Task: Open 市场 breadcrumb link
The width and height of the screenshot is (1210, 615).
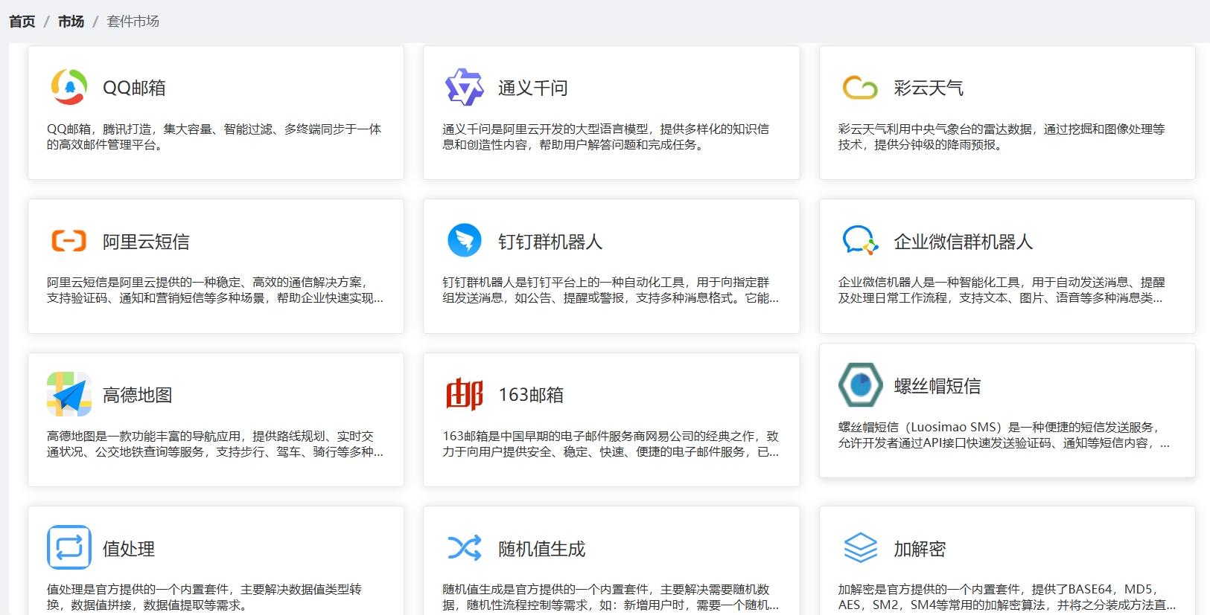Action: [x=71, y=22]
